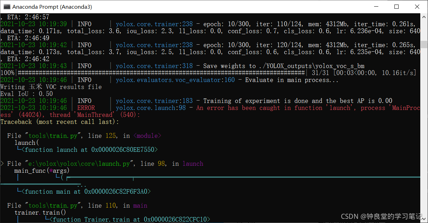This screenshot has width=428, height=223.
Task: Click the '2021-10-23 10:19:39' timestamp
Action: (34, 24)
